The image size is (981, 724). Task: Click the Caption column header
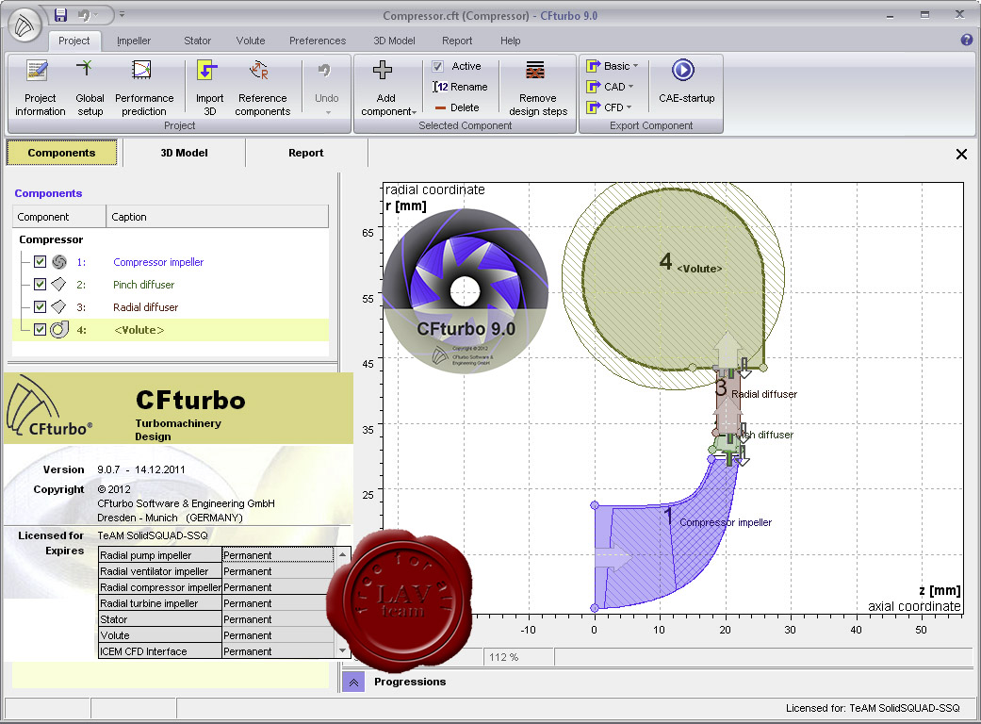tap(217, 217)
